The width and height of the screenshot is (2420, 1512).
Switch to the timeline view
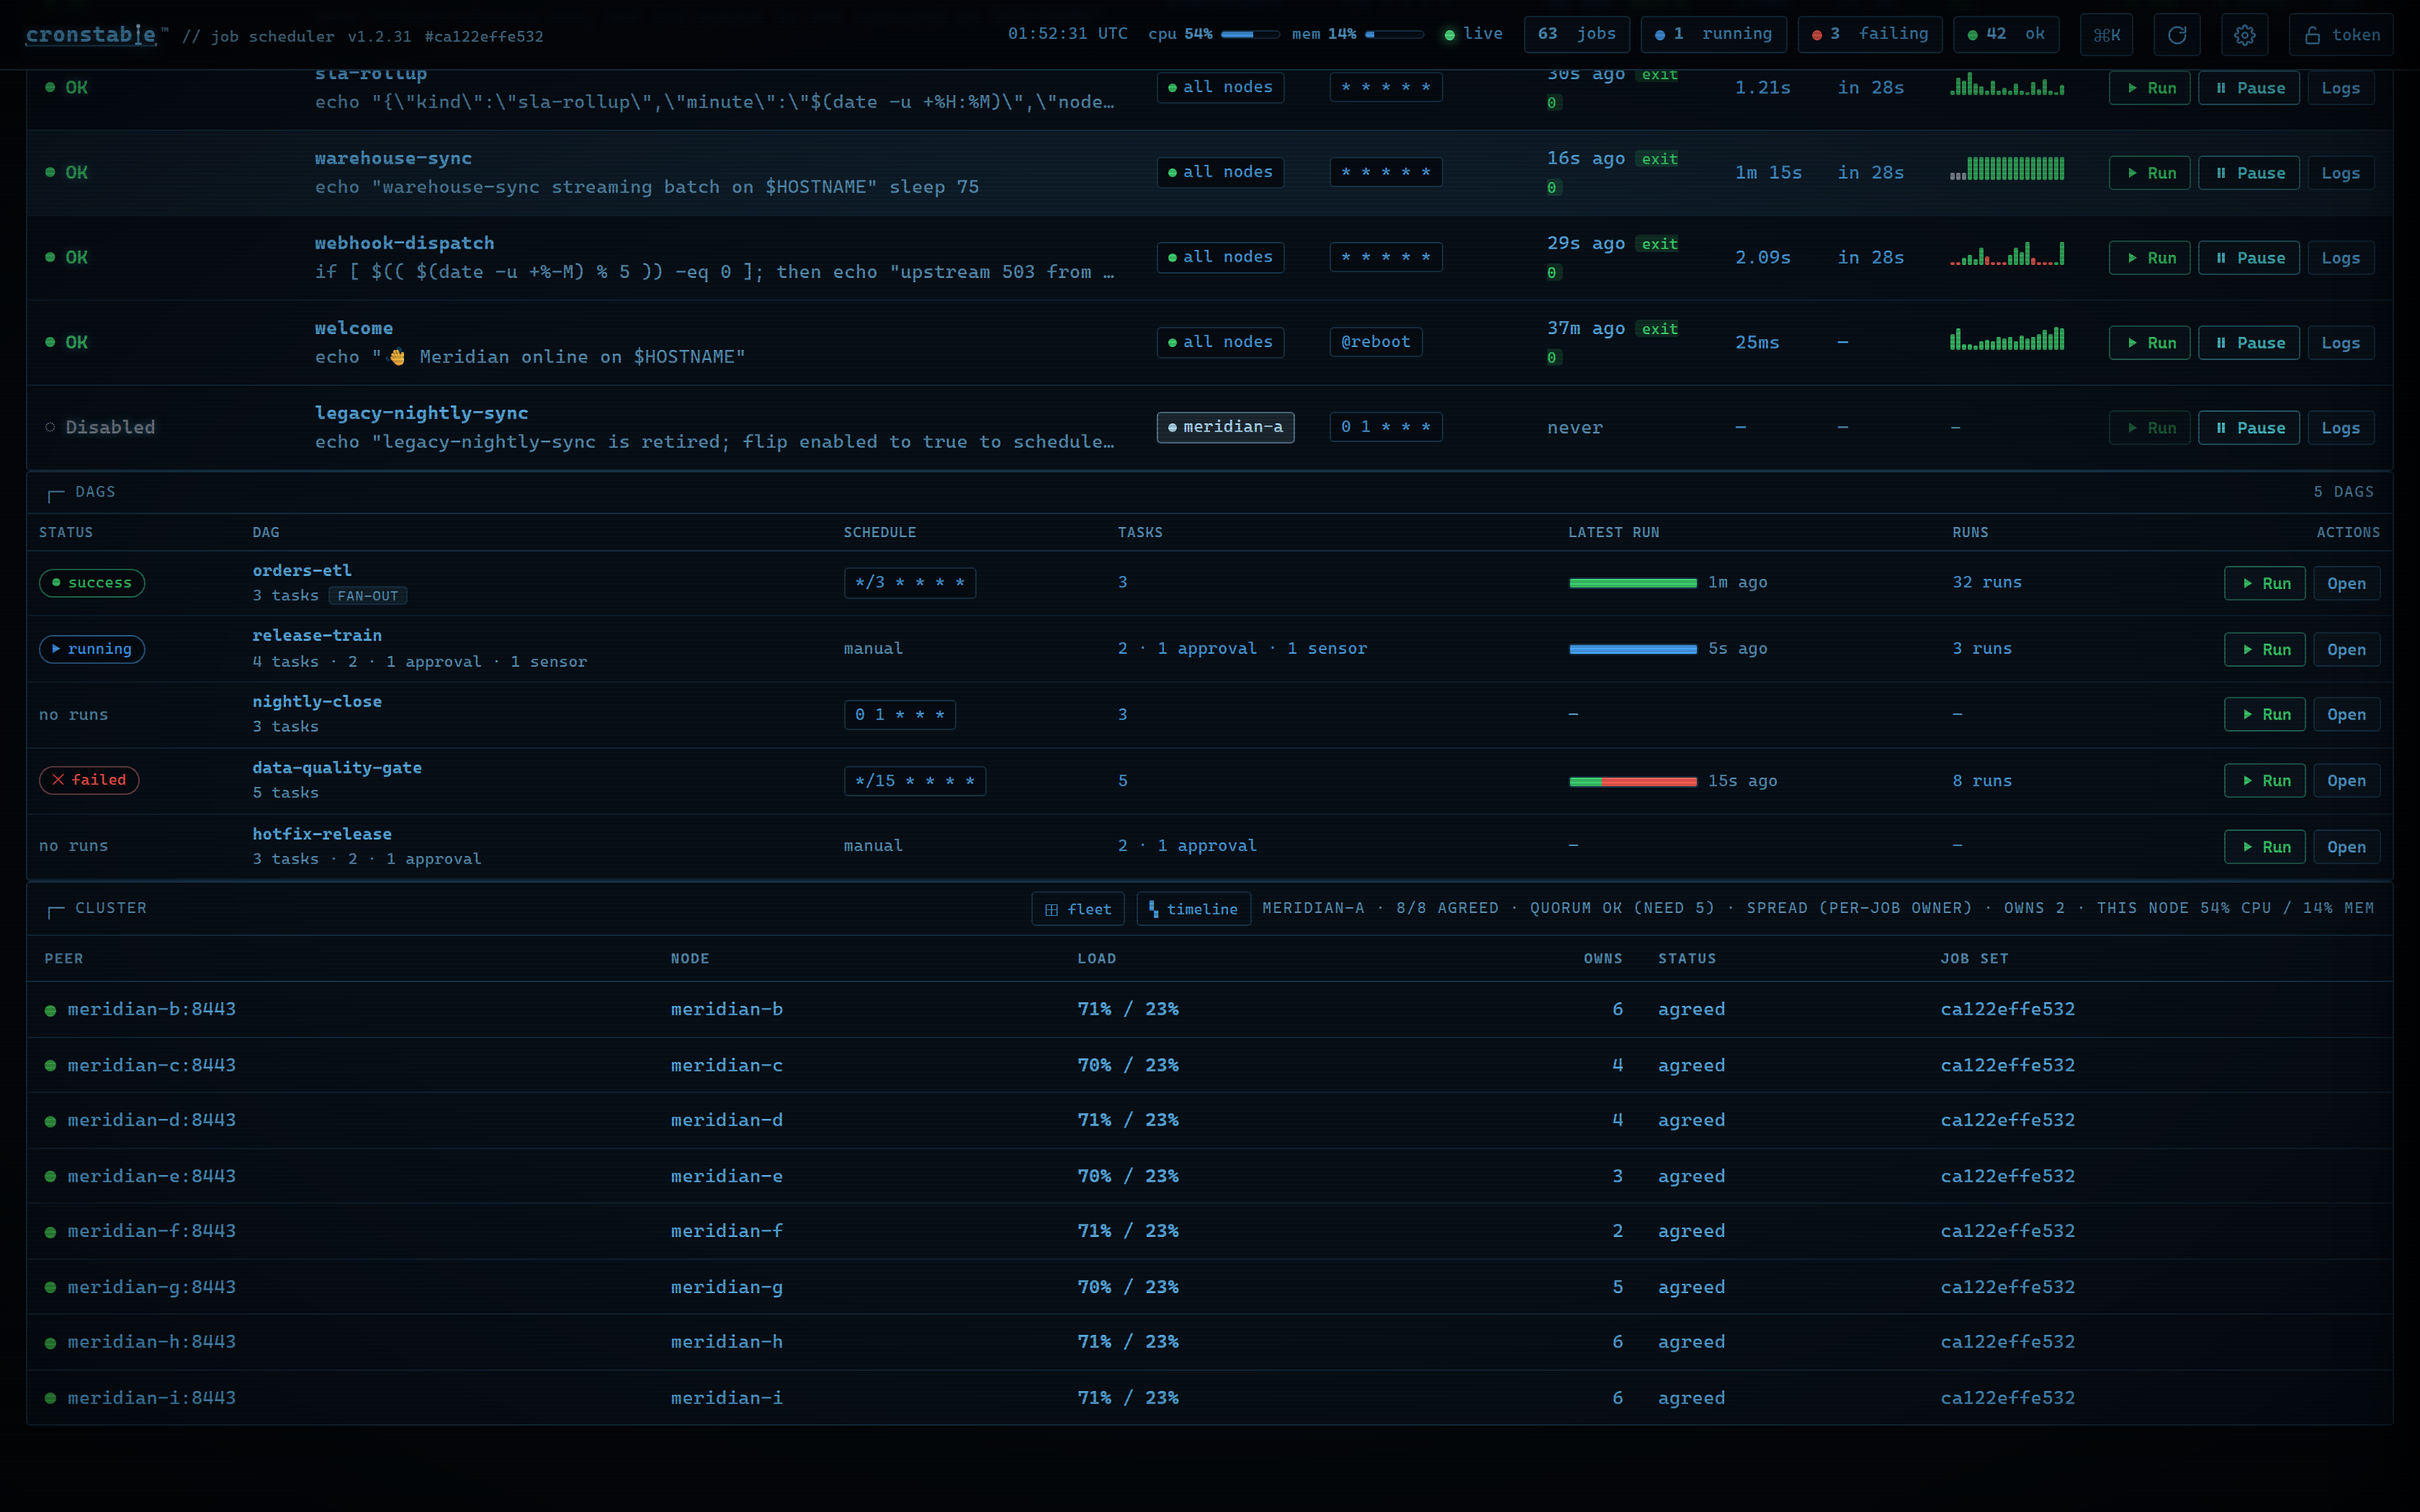pyautogui.click(x=1193, y=909)
